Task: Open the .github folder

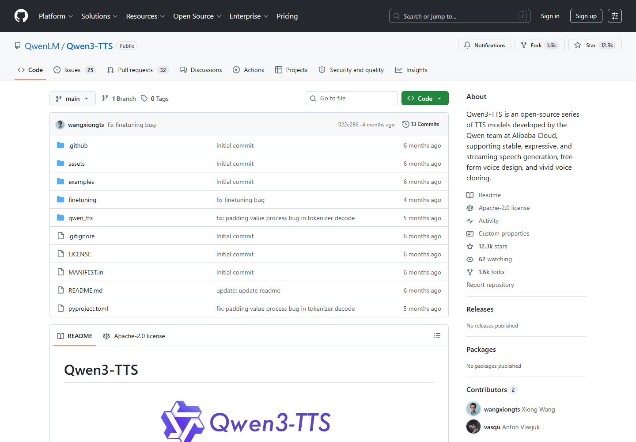Action: point(78,145)
